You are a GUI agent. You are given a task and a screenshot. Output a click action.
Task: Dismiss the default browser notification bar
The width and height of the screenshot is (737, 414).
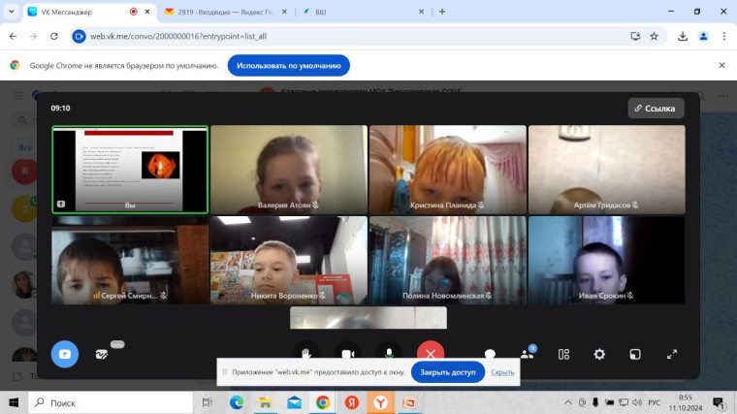(721, 65)
